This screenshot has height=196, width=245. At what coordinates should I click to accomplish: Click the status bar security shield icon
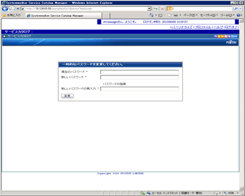[143, 193]
